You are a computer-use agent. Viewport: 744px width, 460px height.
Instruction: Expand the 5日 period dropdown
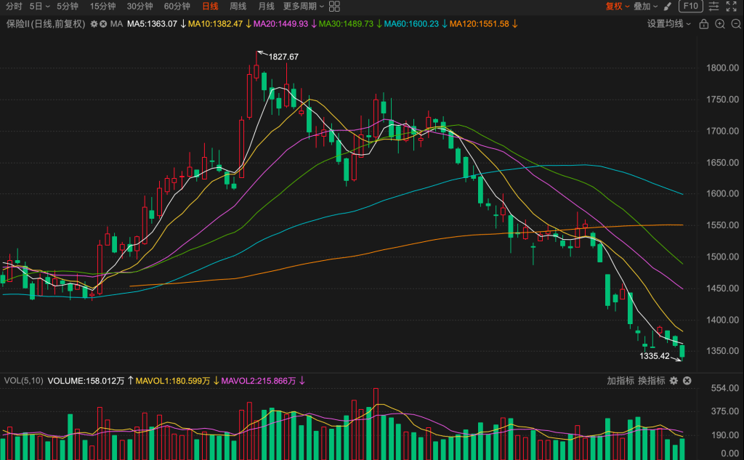pyautogui.click(x=40, y=7)
